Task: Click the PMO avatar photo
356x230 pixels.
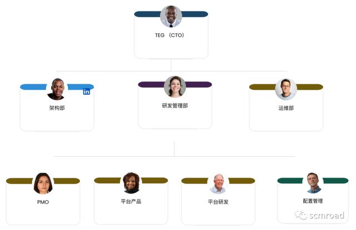Action: tap(43, 183)
